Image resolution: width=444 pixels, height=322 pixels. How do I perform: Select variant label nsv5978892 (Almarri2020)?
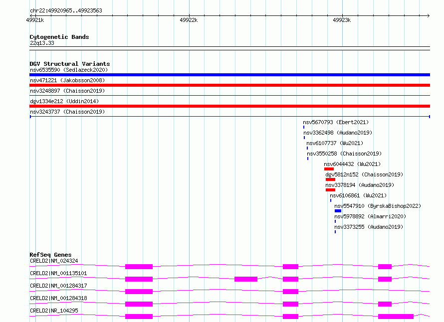370,216
